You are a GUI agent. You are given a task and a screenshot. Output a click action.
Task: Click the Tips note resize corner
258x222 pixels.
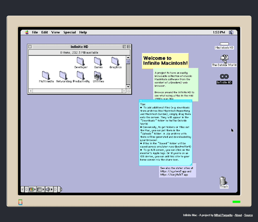click(x=191, y=164)
